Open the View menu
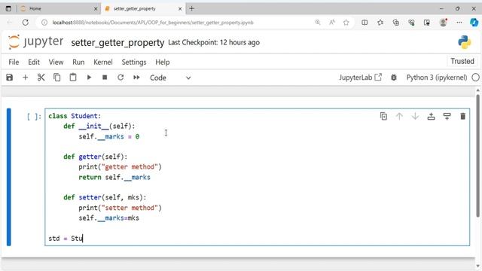The width and height of the screenshot is (482, 271). coord(56,62)
